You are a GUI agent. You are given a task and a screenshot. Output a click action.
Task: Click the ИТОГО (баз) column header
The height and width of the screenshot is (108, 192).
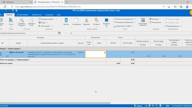tap(127, 43)
